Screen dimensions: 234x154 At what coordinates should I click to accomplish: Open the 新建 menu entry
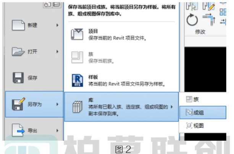pos(34,25)
